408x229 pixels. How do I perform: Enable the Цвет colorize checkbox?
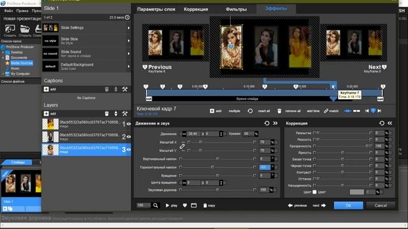pyautogui.click(x=314, y=192)
